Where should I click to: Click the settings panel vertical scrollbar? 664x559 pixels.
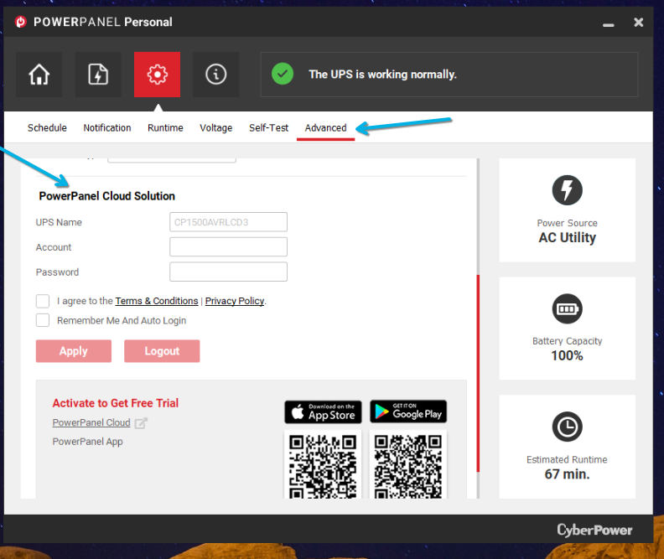pyautogui.click(x=478, y=373)
